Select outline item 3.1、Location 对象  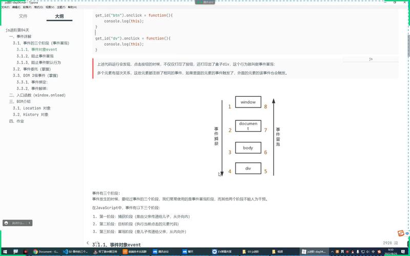(x=32, y=108)
